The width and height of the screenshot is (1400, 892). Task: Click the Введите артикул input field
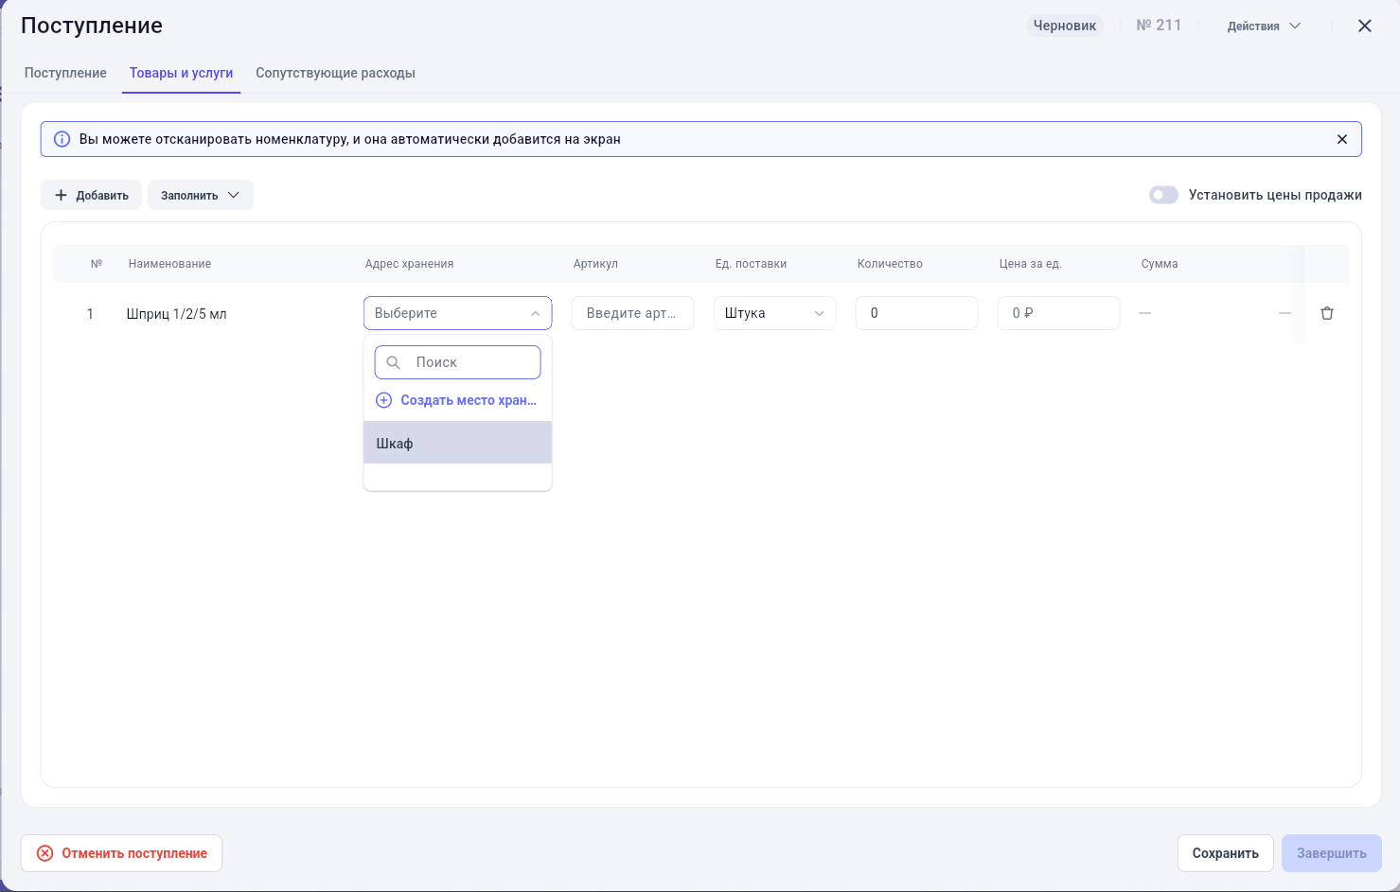coord(632,313)
